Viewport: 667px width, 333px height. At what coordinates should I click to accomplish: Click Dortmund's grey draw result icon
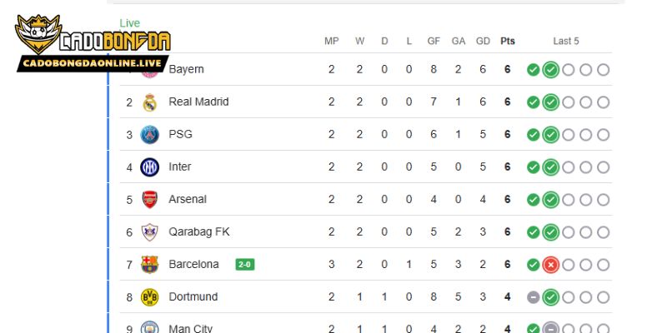pyautogui.click(x=533, y=297)
